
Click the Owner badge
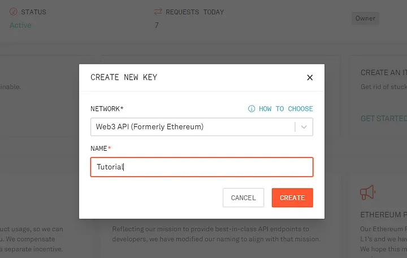tap(365, 19)
